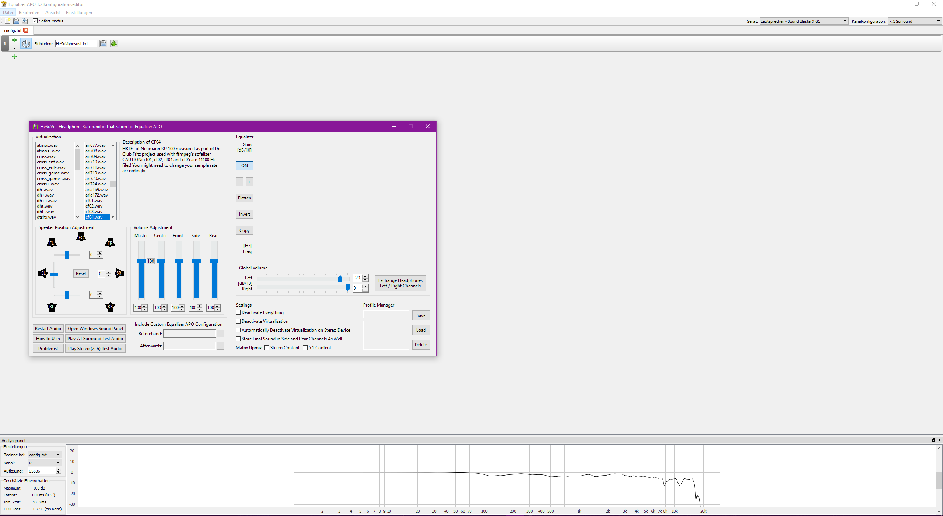Click the front center FC speaker icon
The image size is (943, 516).
pyautogui.click(x=81, y=237)
